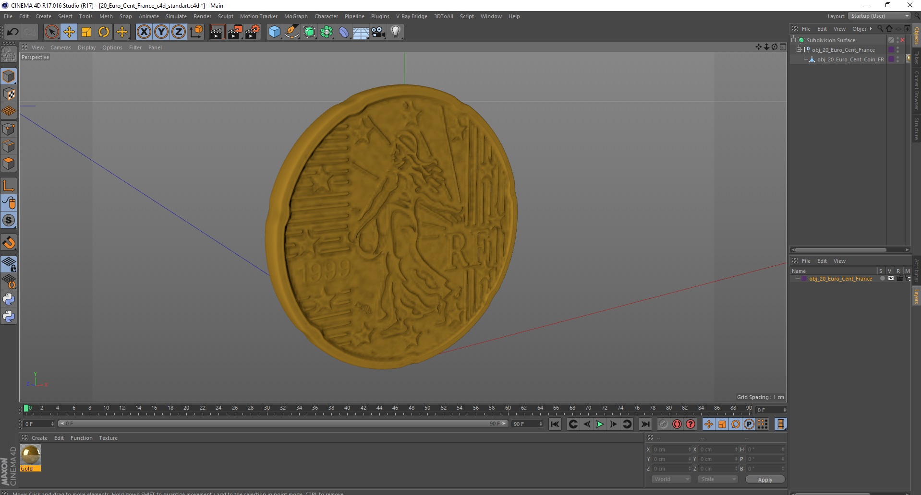Viewport: 921px width, 495px height.
Task: Select the Live Selection tool
Action: click(x=51, y=32)
